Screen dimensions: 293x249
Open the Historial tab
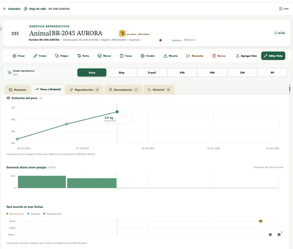tap(159, 90)
